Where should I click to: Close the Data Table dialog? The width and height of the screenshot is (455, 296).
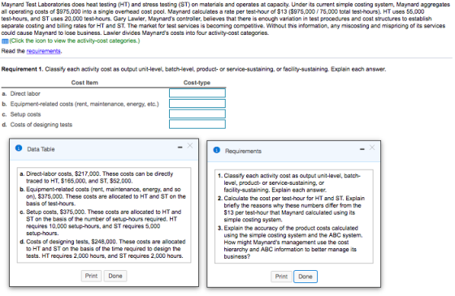pos(190,145)
